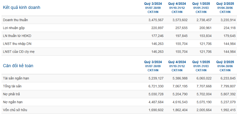Click operating profit value 197,845
This screenshot has height=114, width=237.
181,36
